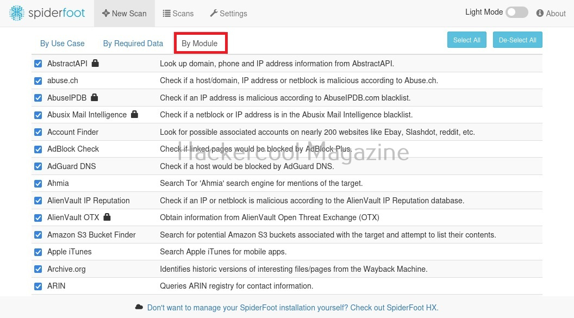Click the Archive.org module name
This screenshot has height=318, width=574.
point(66,269)
